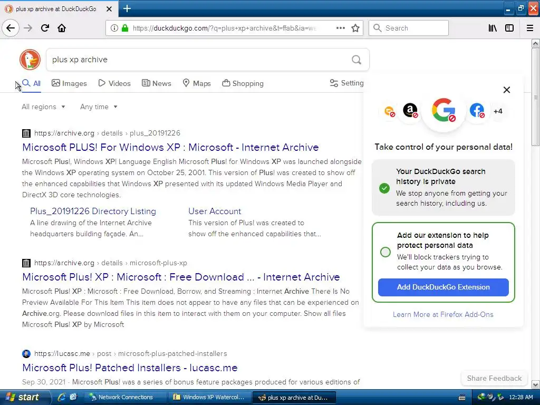Image resolution: width=540 pixels, height=405 pixels.
Task: Close the DuckDuckGo results tab
Action: point(109,9)
